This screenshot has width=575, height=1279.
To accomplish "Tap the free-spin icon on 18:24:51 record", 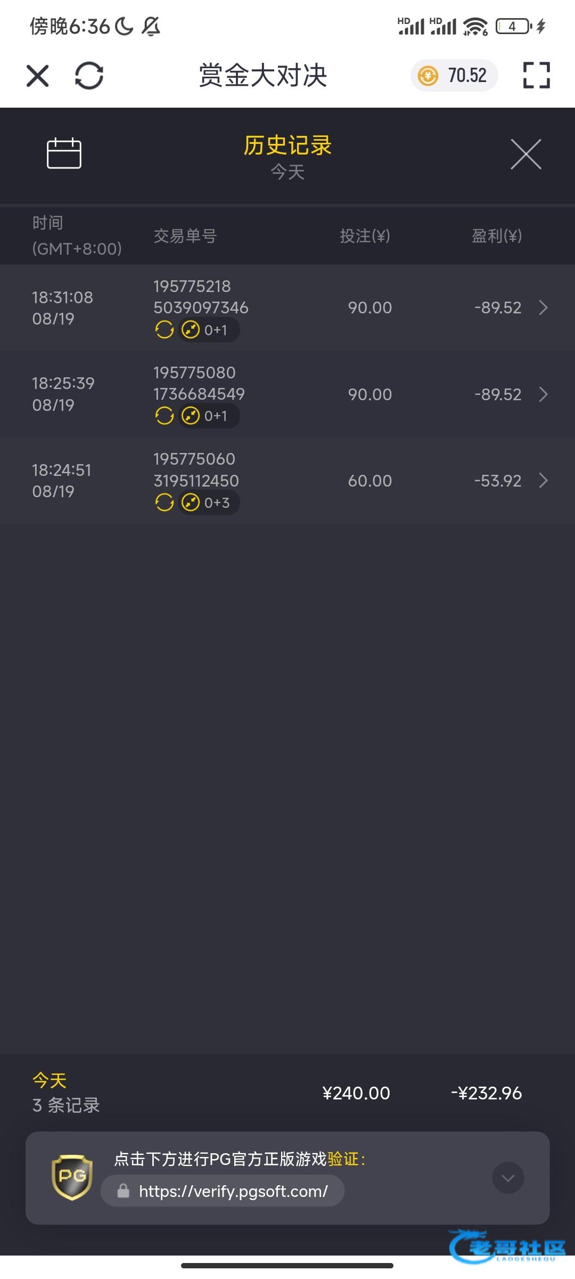I will (x=165, y=503).
